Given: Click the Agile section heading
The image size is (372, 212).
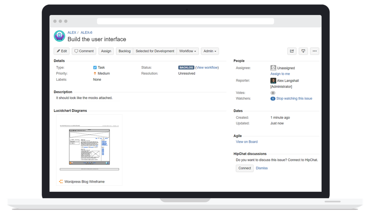Looking at the screenshot, I should (237, 136).
